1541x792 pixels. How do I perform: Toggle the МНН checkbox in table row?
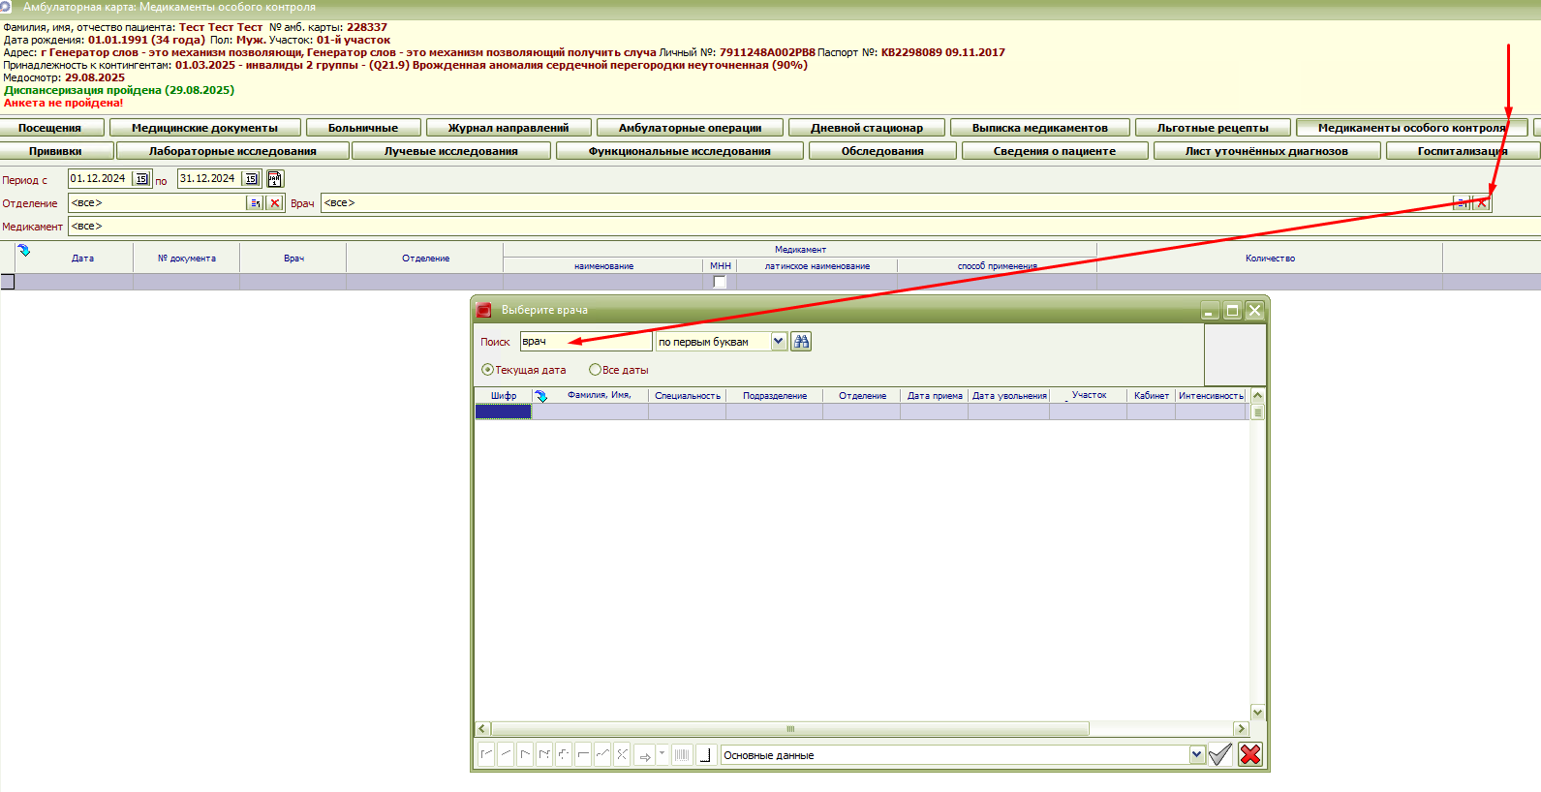click(720, 282)
